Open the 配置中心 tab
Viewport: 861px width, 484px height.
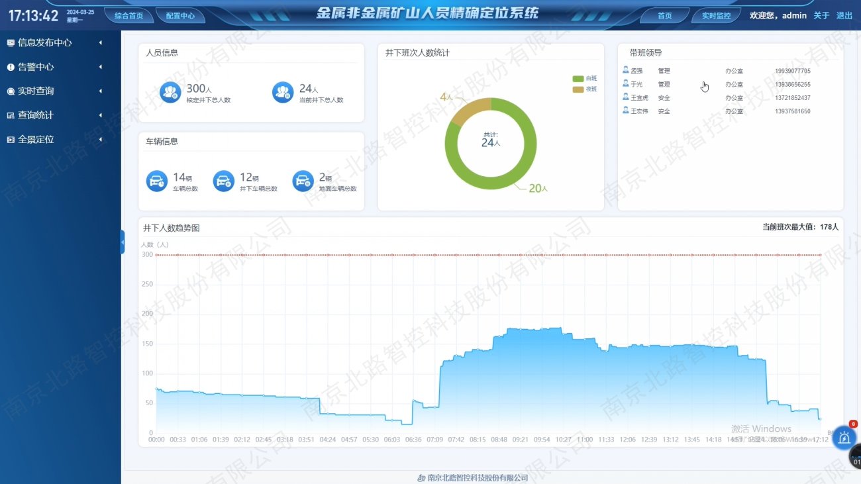point(180,15)
